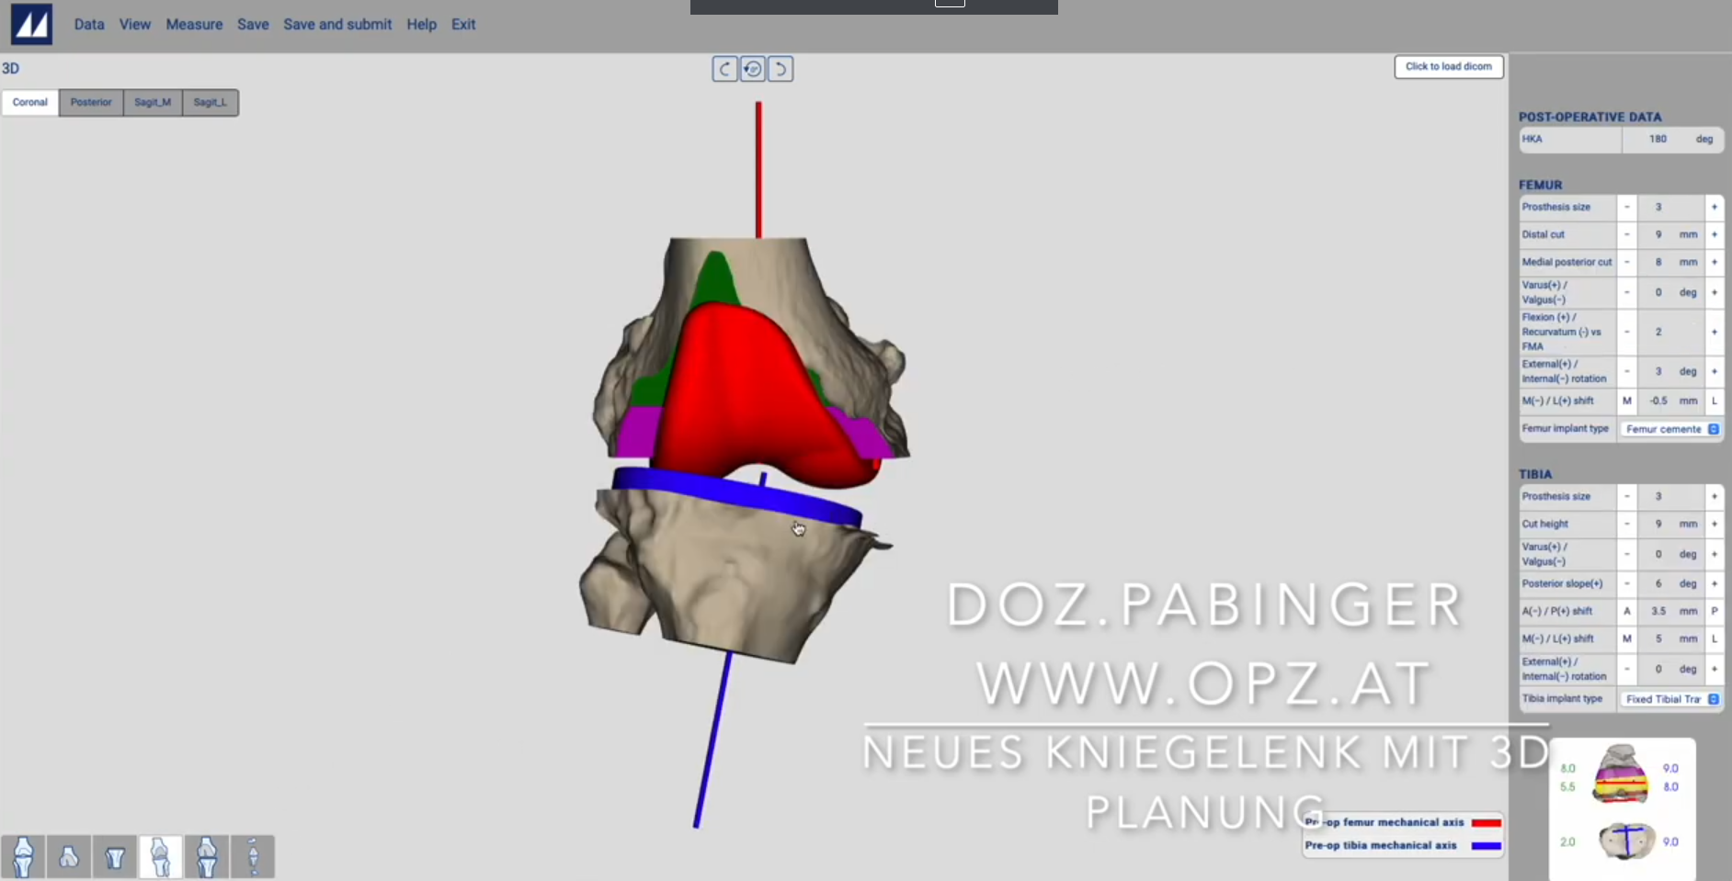Shift femur implant laterally with L button
This screenshot has height=881, width=1732.
tap(1714, 401)
